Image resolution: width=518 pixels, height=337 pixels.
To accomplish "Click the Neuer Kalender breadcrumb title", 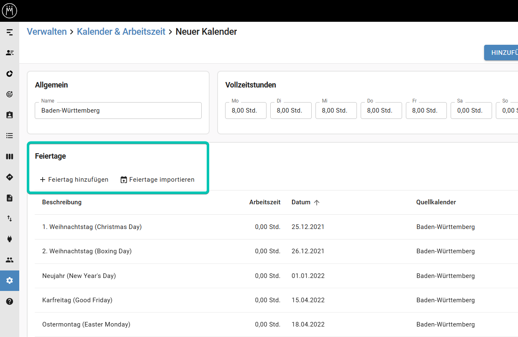I will 206,31.
